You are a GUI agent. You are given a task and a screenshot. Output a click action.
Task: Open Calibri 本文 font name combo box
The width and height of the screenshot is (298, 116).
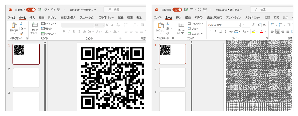tap(224, 25)
